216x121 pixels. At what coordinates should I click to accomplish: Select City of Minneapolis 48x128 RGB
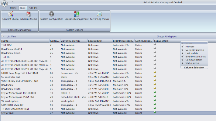click(19, 93)
